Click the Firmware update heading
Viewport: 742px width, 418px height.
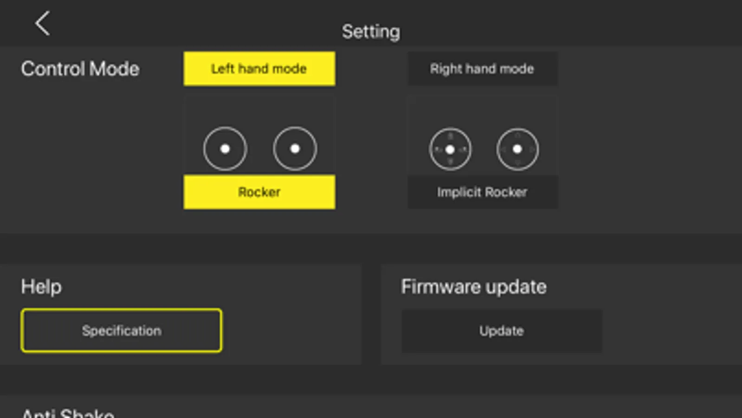[x=474, y=287]
